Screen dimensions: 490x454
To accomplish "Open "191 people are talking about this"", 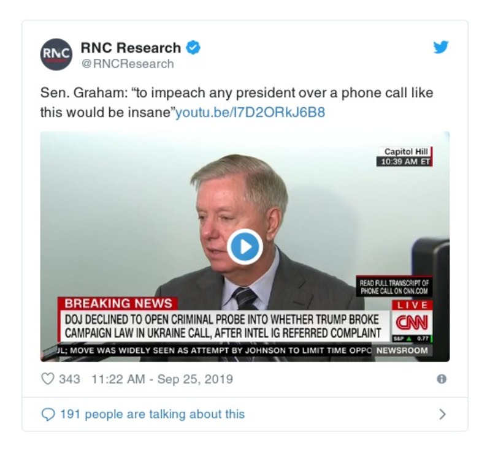I will tap(152, 415).
